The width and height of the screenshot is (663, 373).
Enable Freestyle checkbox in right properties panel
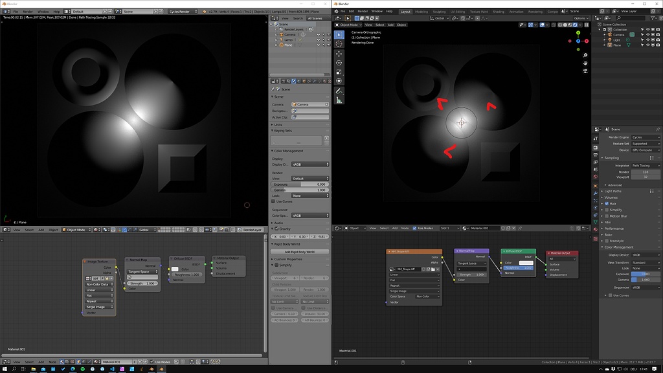click(607, 241)
